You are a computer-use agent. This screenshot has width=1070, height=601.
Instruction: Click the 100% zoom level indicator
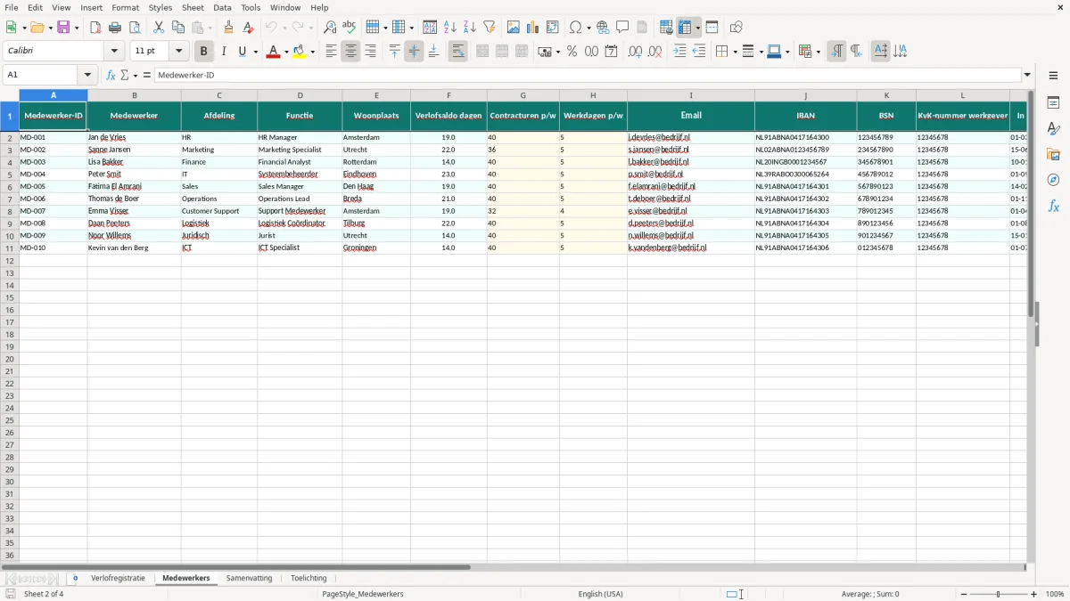pyautogui.click(x=1055, y=594)
